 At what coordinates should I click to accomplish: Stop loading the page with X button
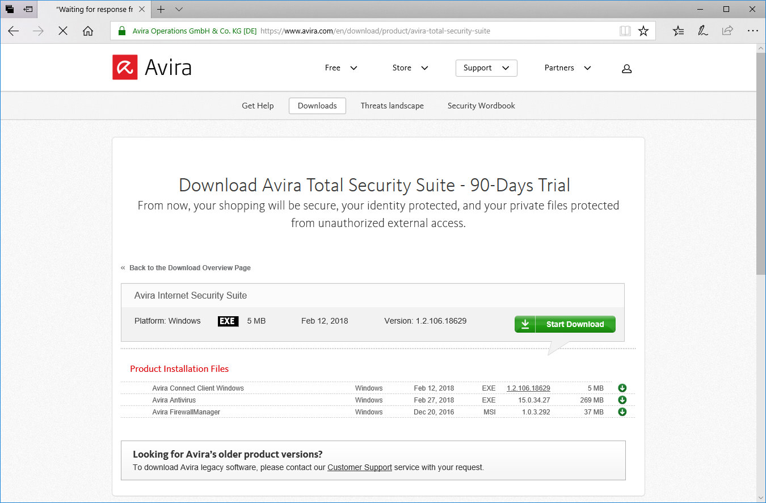pos(63,31)
